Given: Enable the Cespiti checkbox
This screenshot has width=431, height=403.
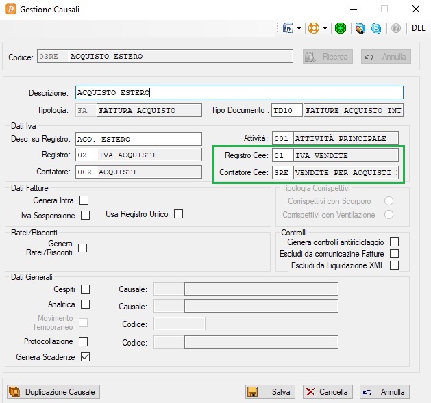Looking at the screenshot, I should click(x=85, y=289).
